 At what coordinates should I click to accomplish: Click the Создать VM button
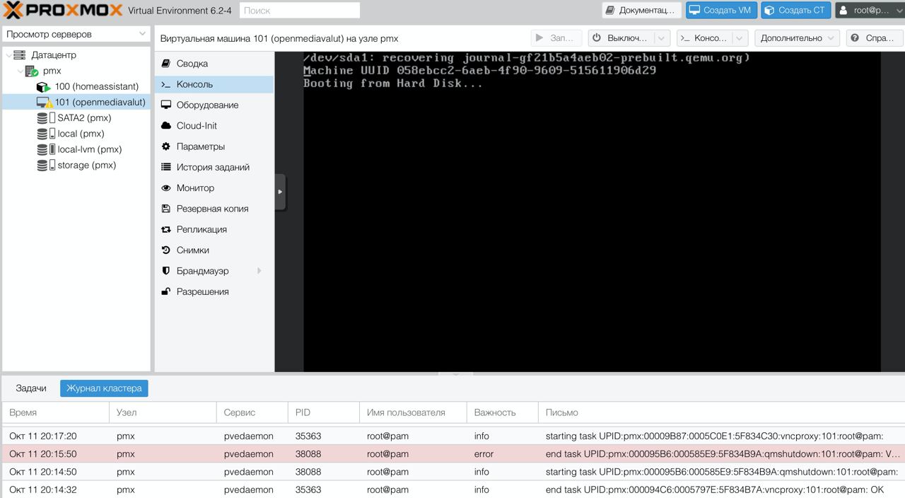(x=721, y=10)
